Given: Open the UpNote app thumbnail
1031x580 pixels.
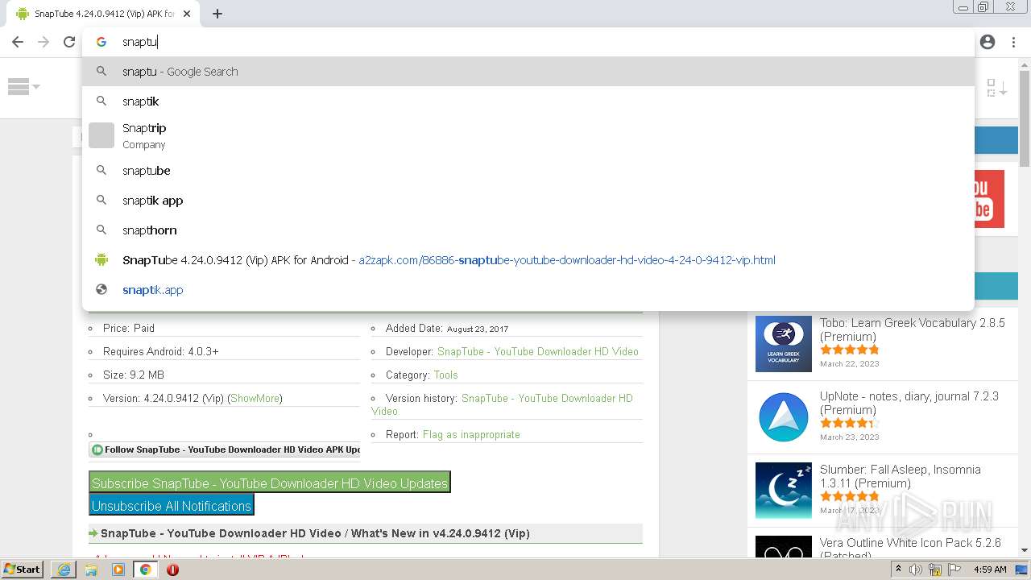Looking at the screenshot, I should (x=784, y=417).
